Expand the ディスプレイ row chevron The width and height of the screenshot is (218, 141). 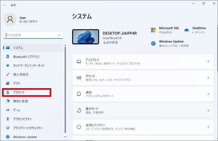pyautogui.click(x=208, y=61)
